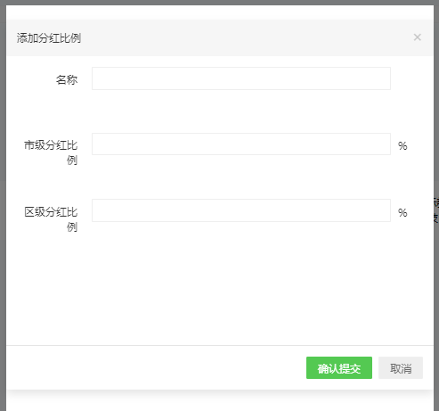439x411 pixels.
Task: Click the blank space between 名称 and 市级分红比例 rows
Action: coord(220,111)
